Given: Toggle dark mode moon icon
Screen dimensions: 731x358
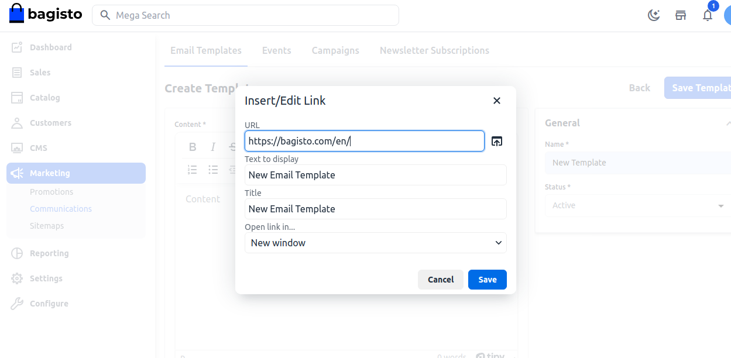Looking at the screenshot, I should click(654, 15).
